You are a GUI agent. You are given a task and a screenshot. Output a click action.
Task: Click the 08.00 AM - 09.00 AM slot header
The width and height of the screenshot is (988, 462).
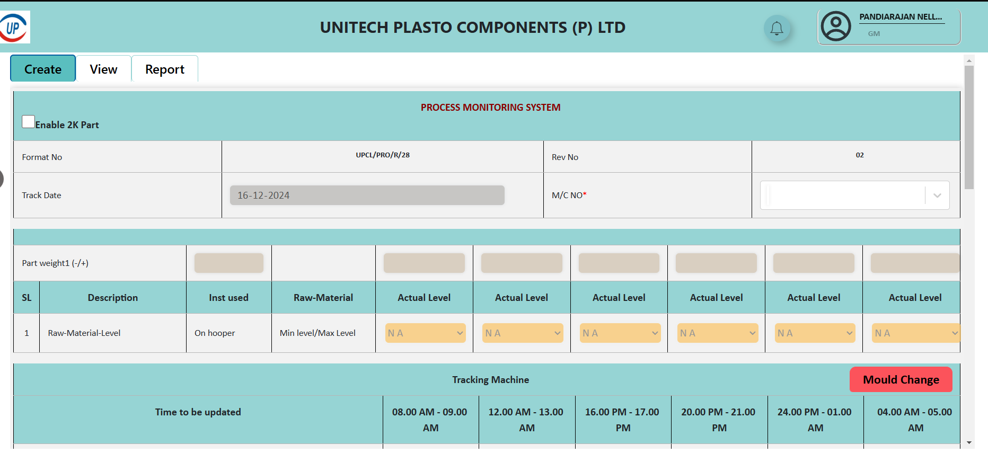[430, 420]
